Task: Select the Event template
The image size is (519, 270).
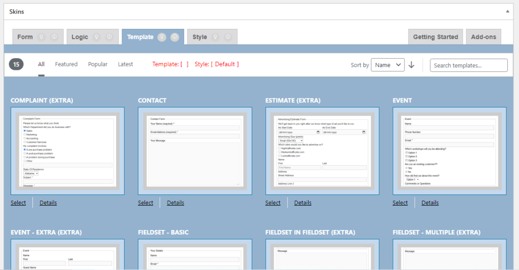Action: tap(400, 203)
